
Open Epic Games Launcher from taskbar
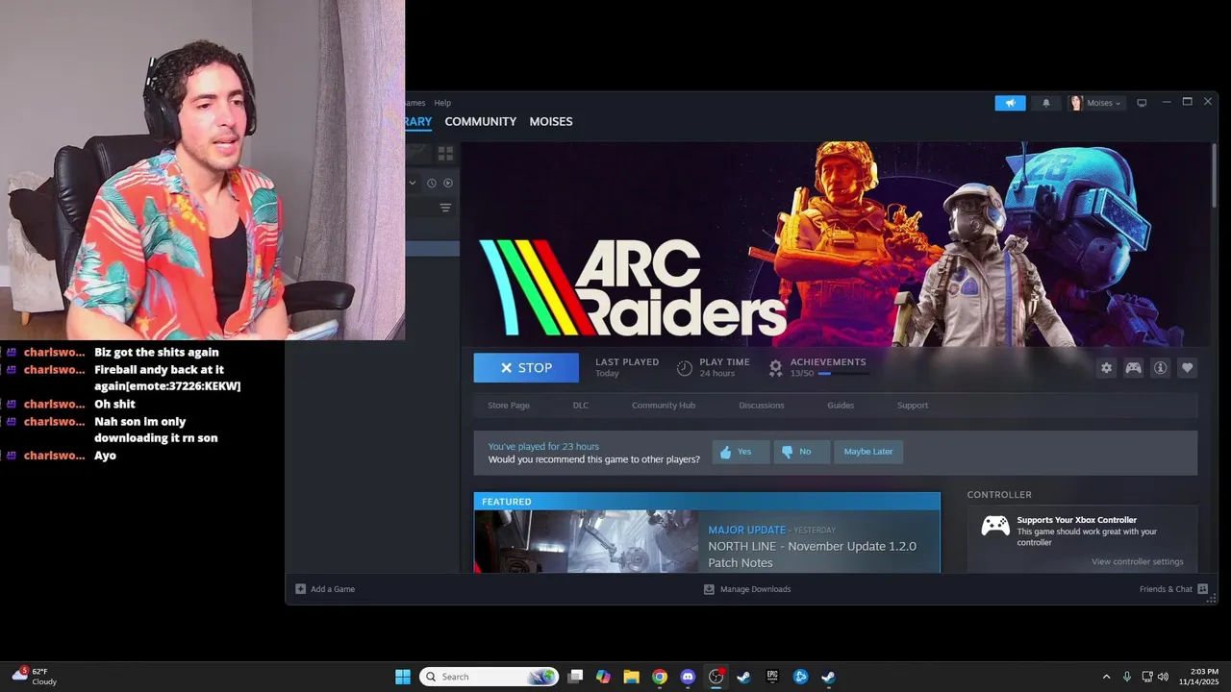point(772,677)
